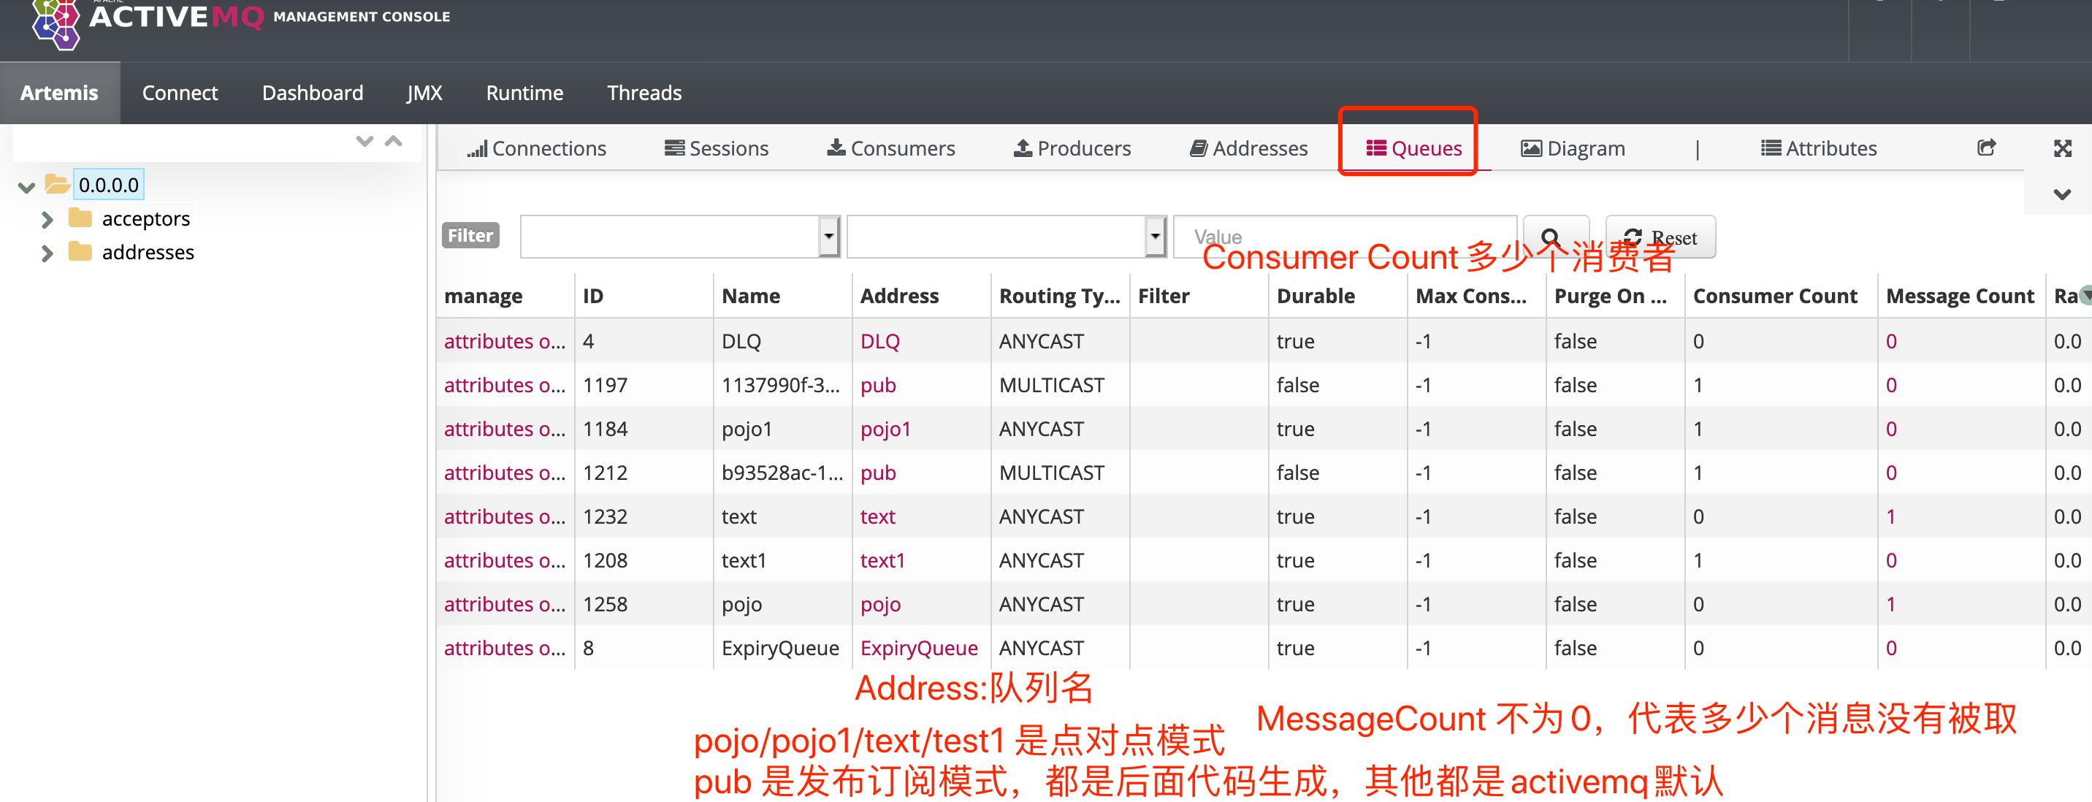Open the Diagram tab

tap(1572, 148)
